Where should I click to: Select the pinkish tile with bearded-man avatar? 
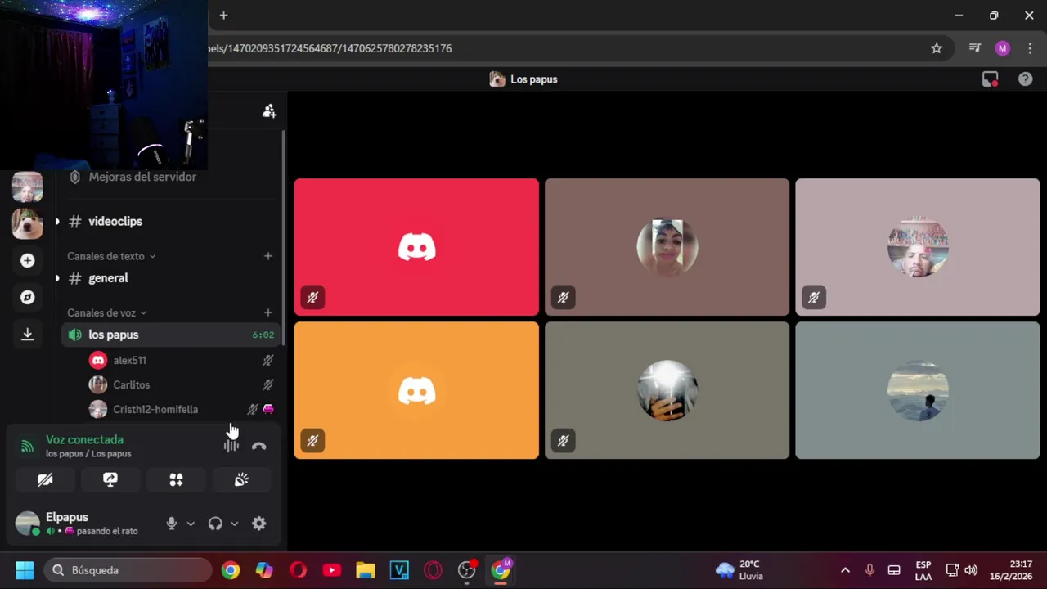[x=918, y=247]
